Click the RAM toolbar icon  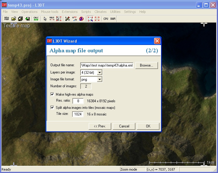[113, 19]
